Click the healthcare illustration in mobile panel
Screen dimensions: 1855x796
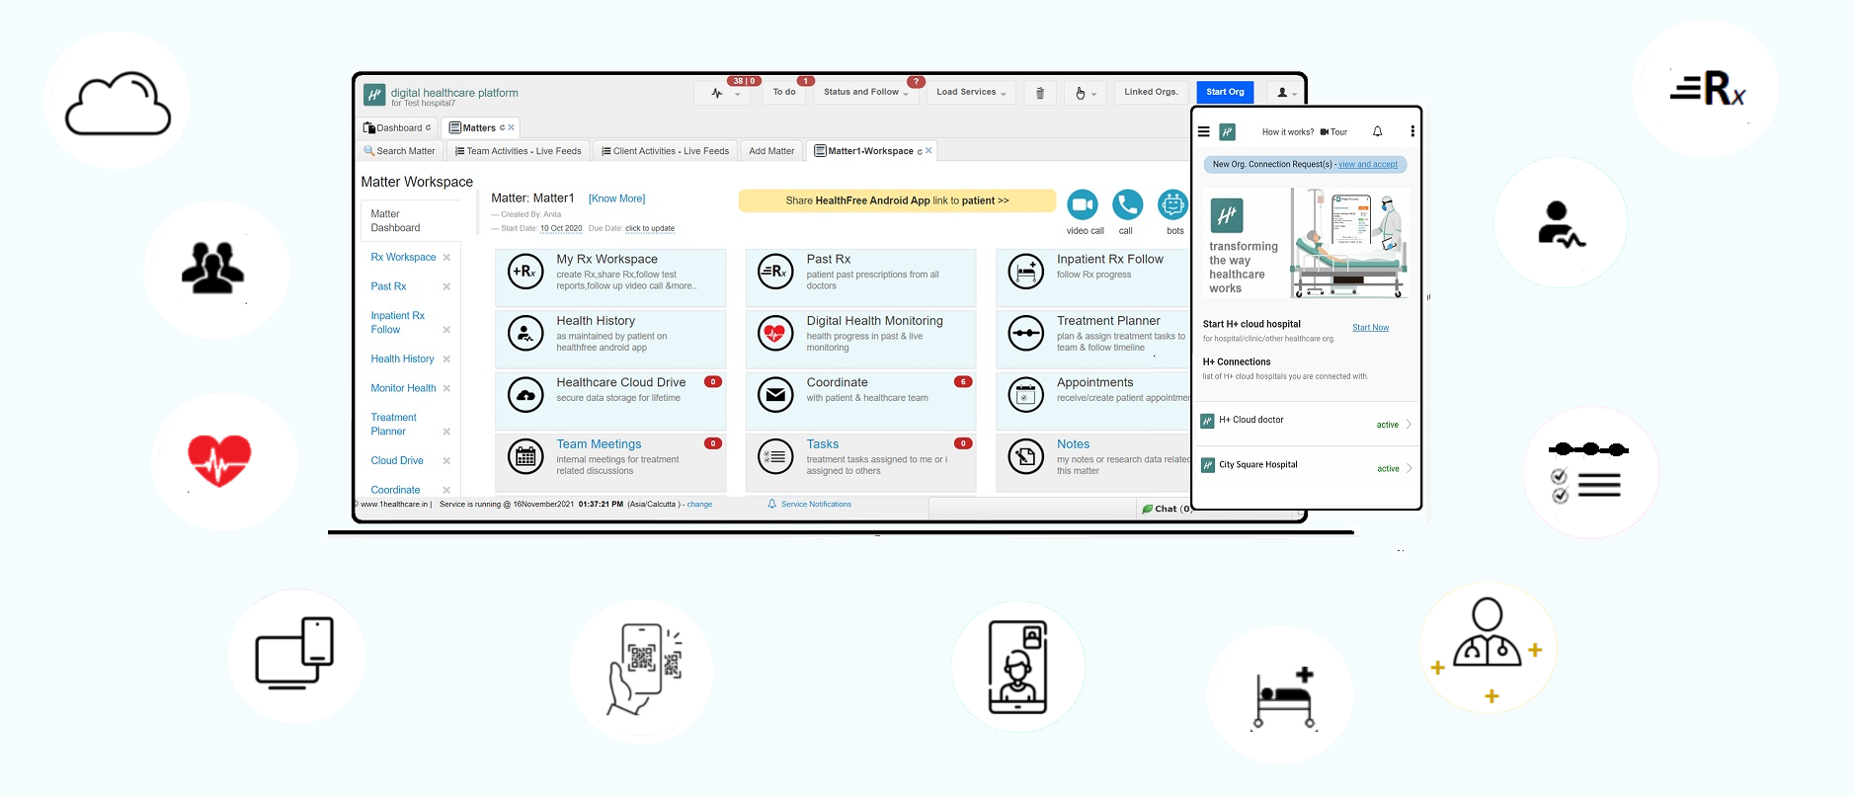1349,244
